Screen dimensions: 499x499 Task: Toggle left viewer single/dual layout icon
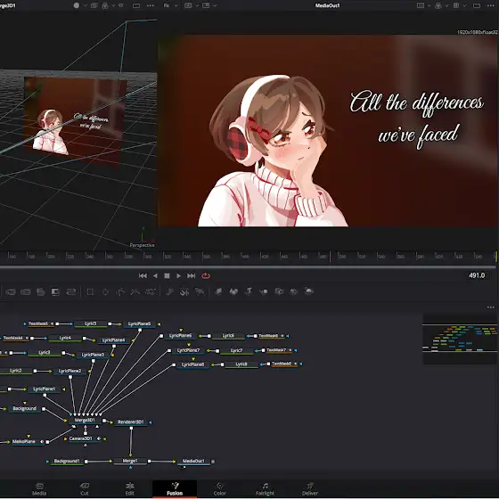click(x=136, y=5)
